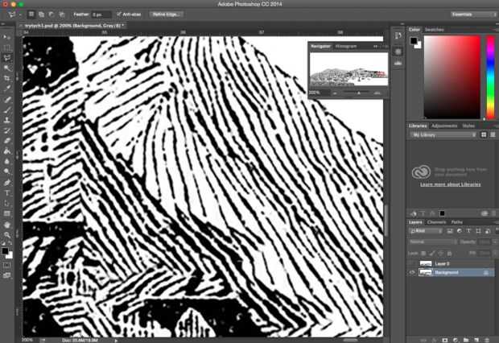Click Add to Selection mode icon

tap(41, 14)
